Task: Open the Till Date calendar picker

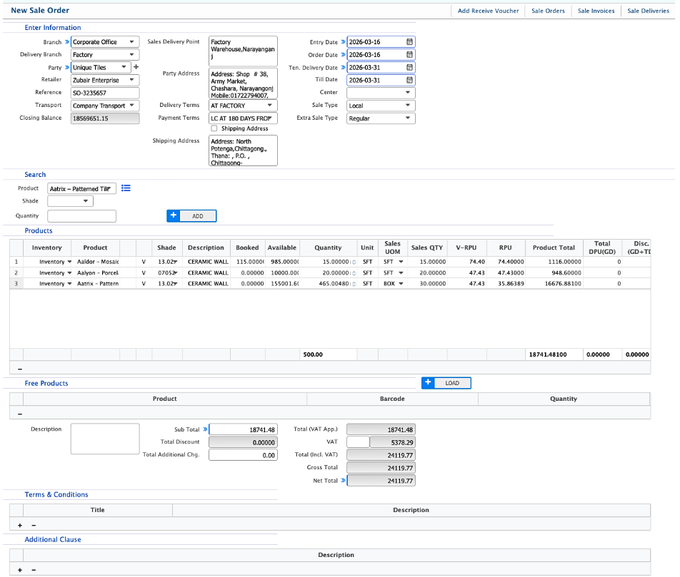Action: 409,80
